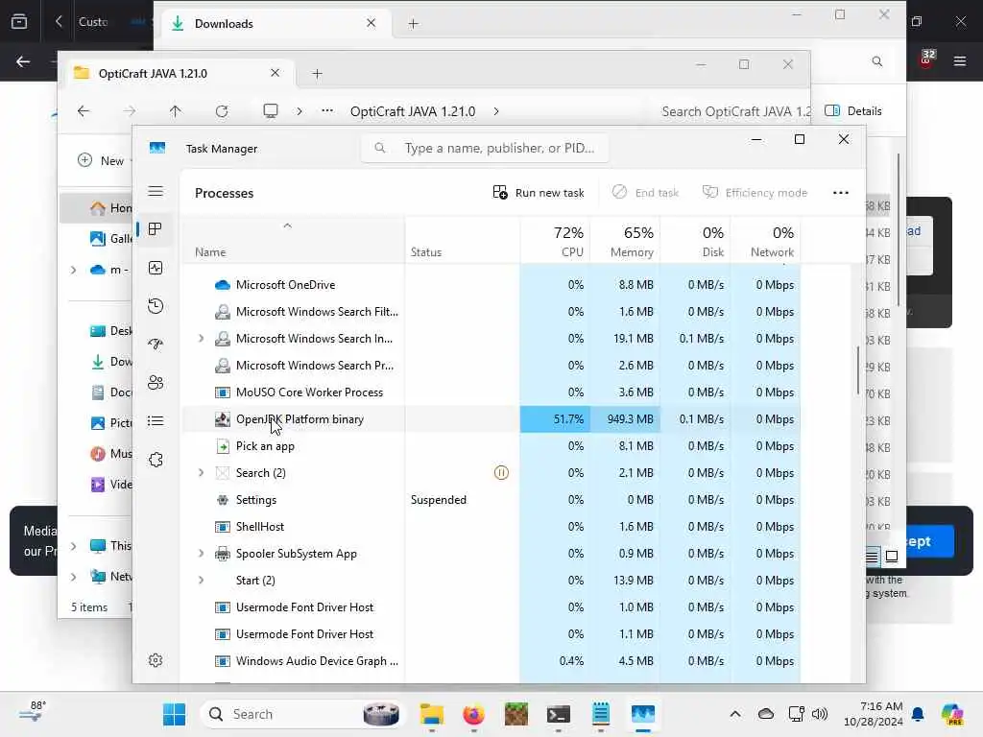Open Services page in Task Manager sidebar
Image resolution: width=983 pixels, height=737 pixels.
[156, 460]
